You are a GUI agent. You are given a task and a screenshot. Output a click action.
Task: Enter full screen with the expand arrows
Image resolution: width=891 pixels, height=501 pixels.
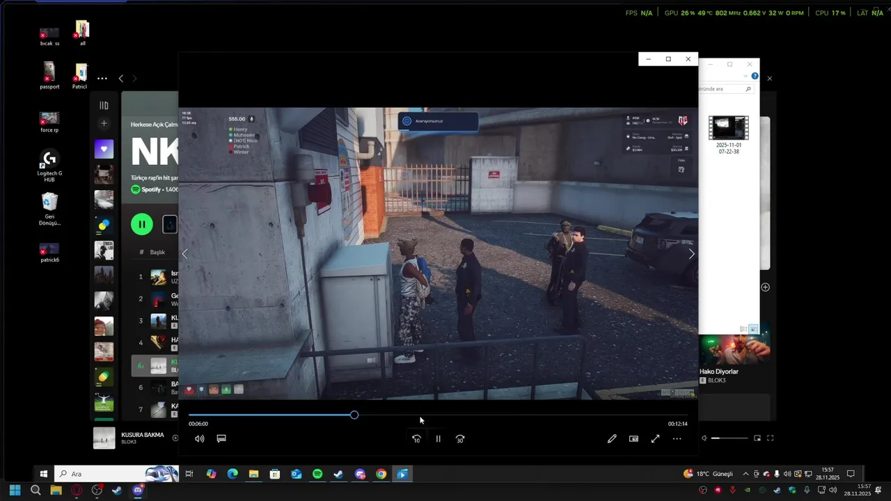click(655, 439)
